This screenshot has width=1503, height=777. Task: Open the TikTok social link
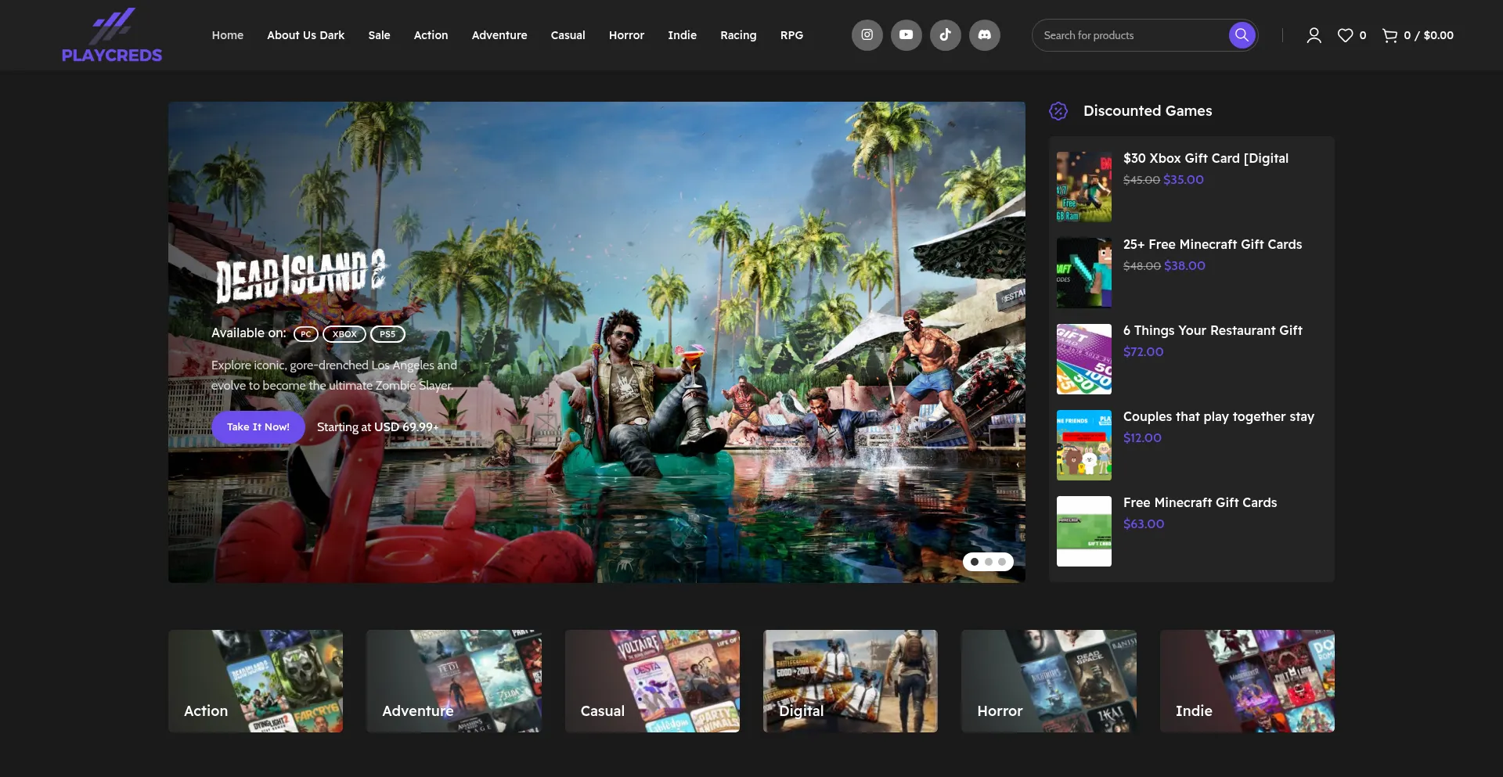(946, 35)
